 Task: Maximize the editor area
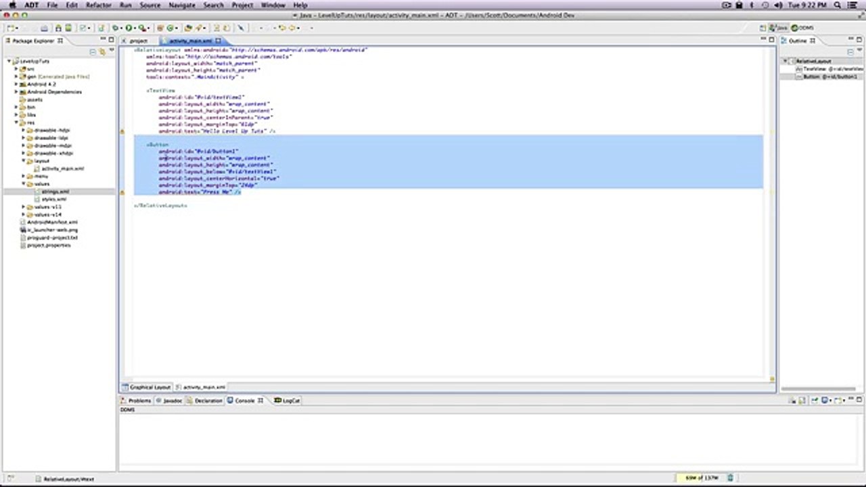pos(772,40)
